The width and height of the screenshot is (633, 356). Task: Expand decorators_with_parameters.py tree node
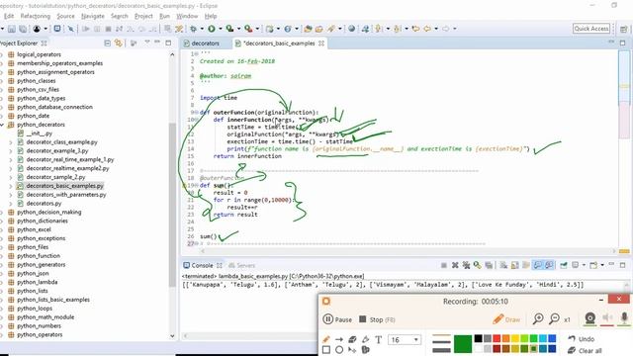(x=11, y=195)
